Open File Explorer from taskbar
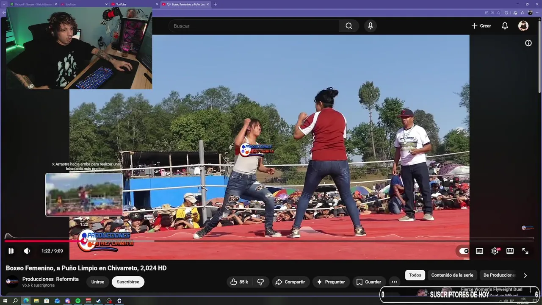Viewport: 542px width, 305px height. pyautogui.click(x=36, y=301)
